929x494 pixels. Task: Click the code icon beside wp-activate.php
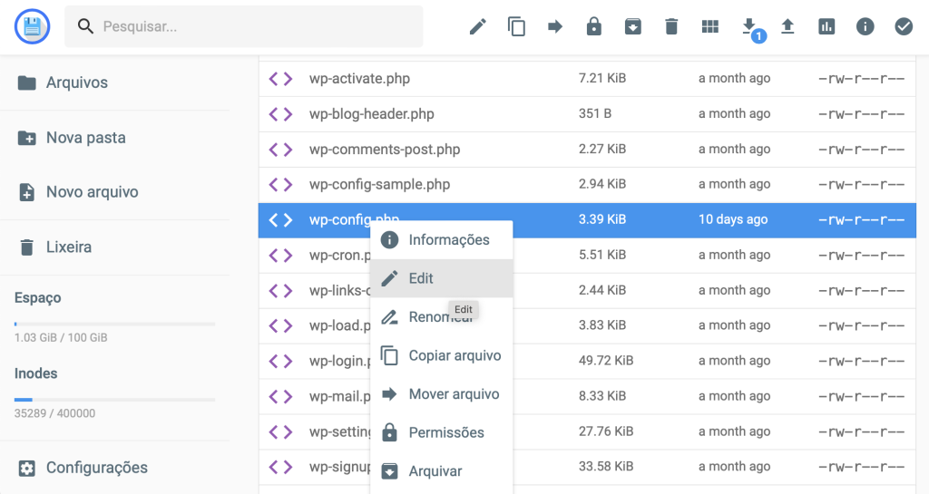(x=281, y=79)
